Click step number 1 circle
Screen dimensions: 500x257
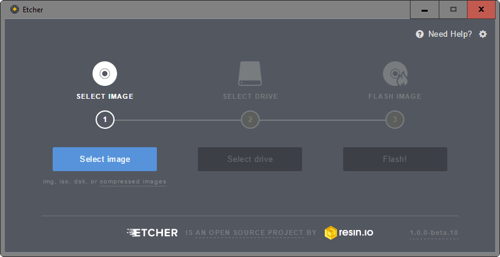pos(105,120)
